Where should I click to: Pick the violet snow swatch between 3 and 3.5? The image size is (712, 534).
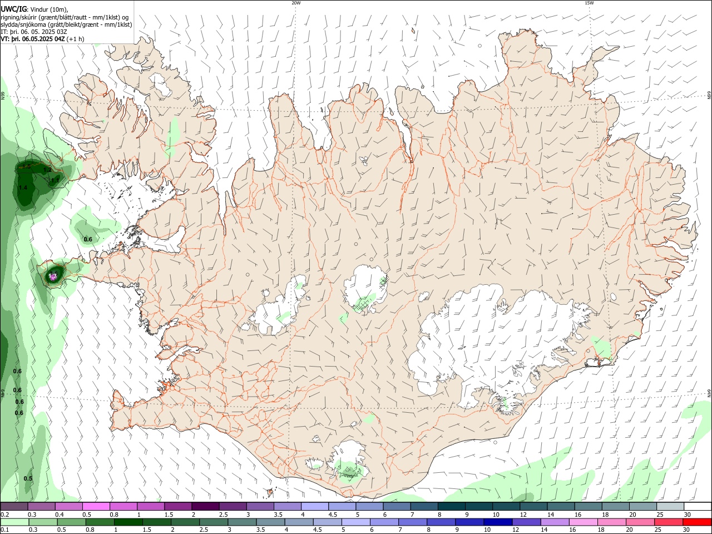pos(260,506)
